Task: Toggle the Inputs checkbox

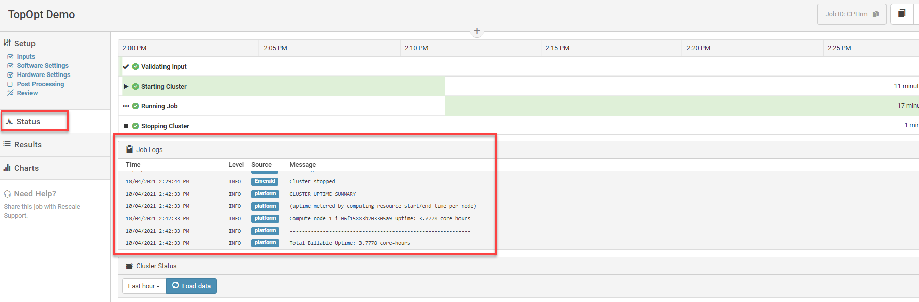Action: (10, 57)
